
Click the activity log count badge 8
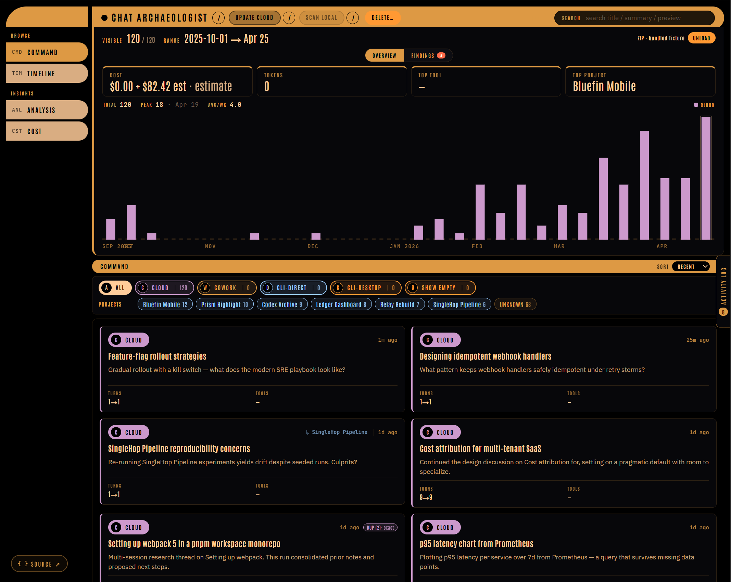pos(723,312)
